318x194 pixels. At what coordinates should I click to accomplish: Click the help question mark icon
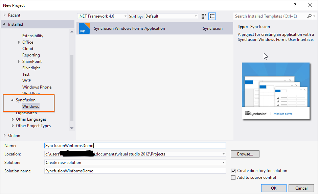click(295, 5)
